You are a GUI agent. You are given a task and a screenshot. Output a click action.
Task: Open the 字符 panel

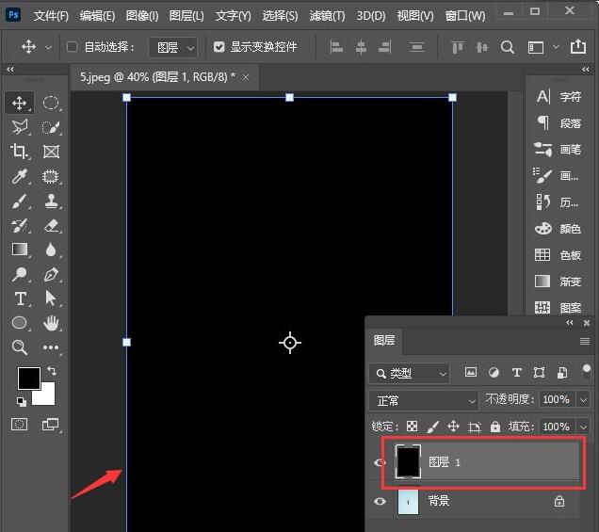pyautogui.click(x=559, y=96)
